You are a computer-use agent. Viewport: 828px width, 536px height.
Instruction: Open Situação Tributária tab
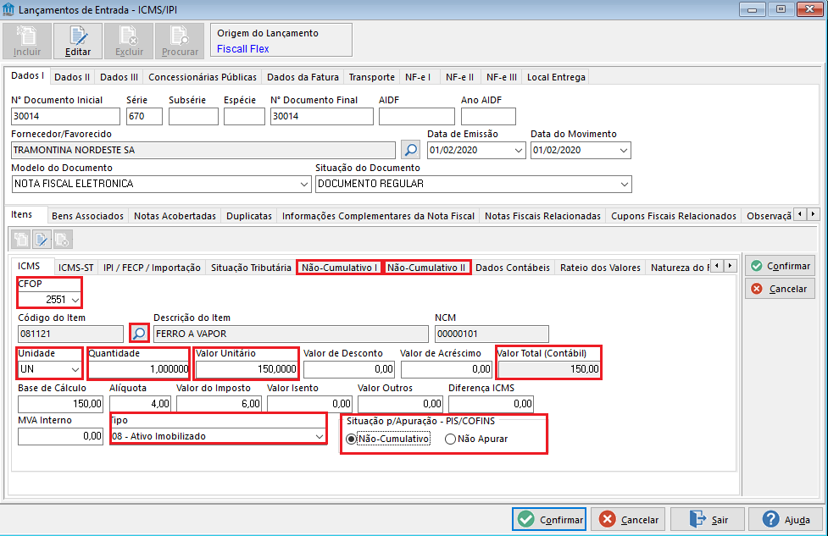(x=251, y=268)
